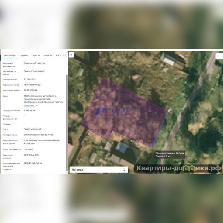
Task: Open the Легенда dropdown
Action: click(x=98, y=169)
